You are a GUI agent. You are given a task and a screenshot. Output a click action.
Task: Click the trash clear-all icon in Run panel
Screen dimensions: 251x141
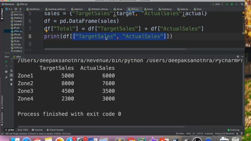pos(11,84)
